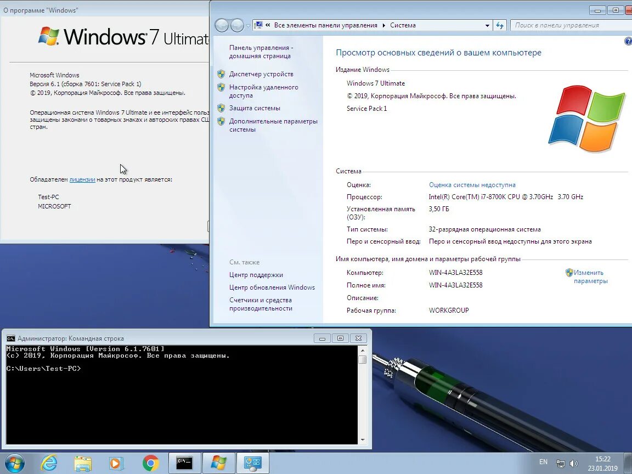Open the help question mark icon

point(628,41)
